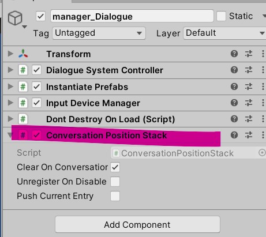Disable the manager_Dialogue active checkbox
266x237 pixels.
(41, 16)
